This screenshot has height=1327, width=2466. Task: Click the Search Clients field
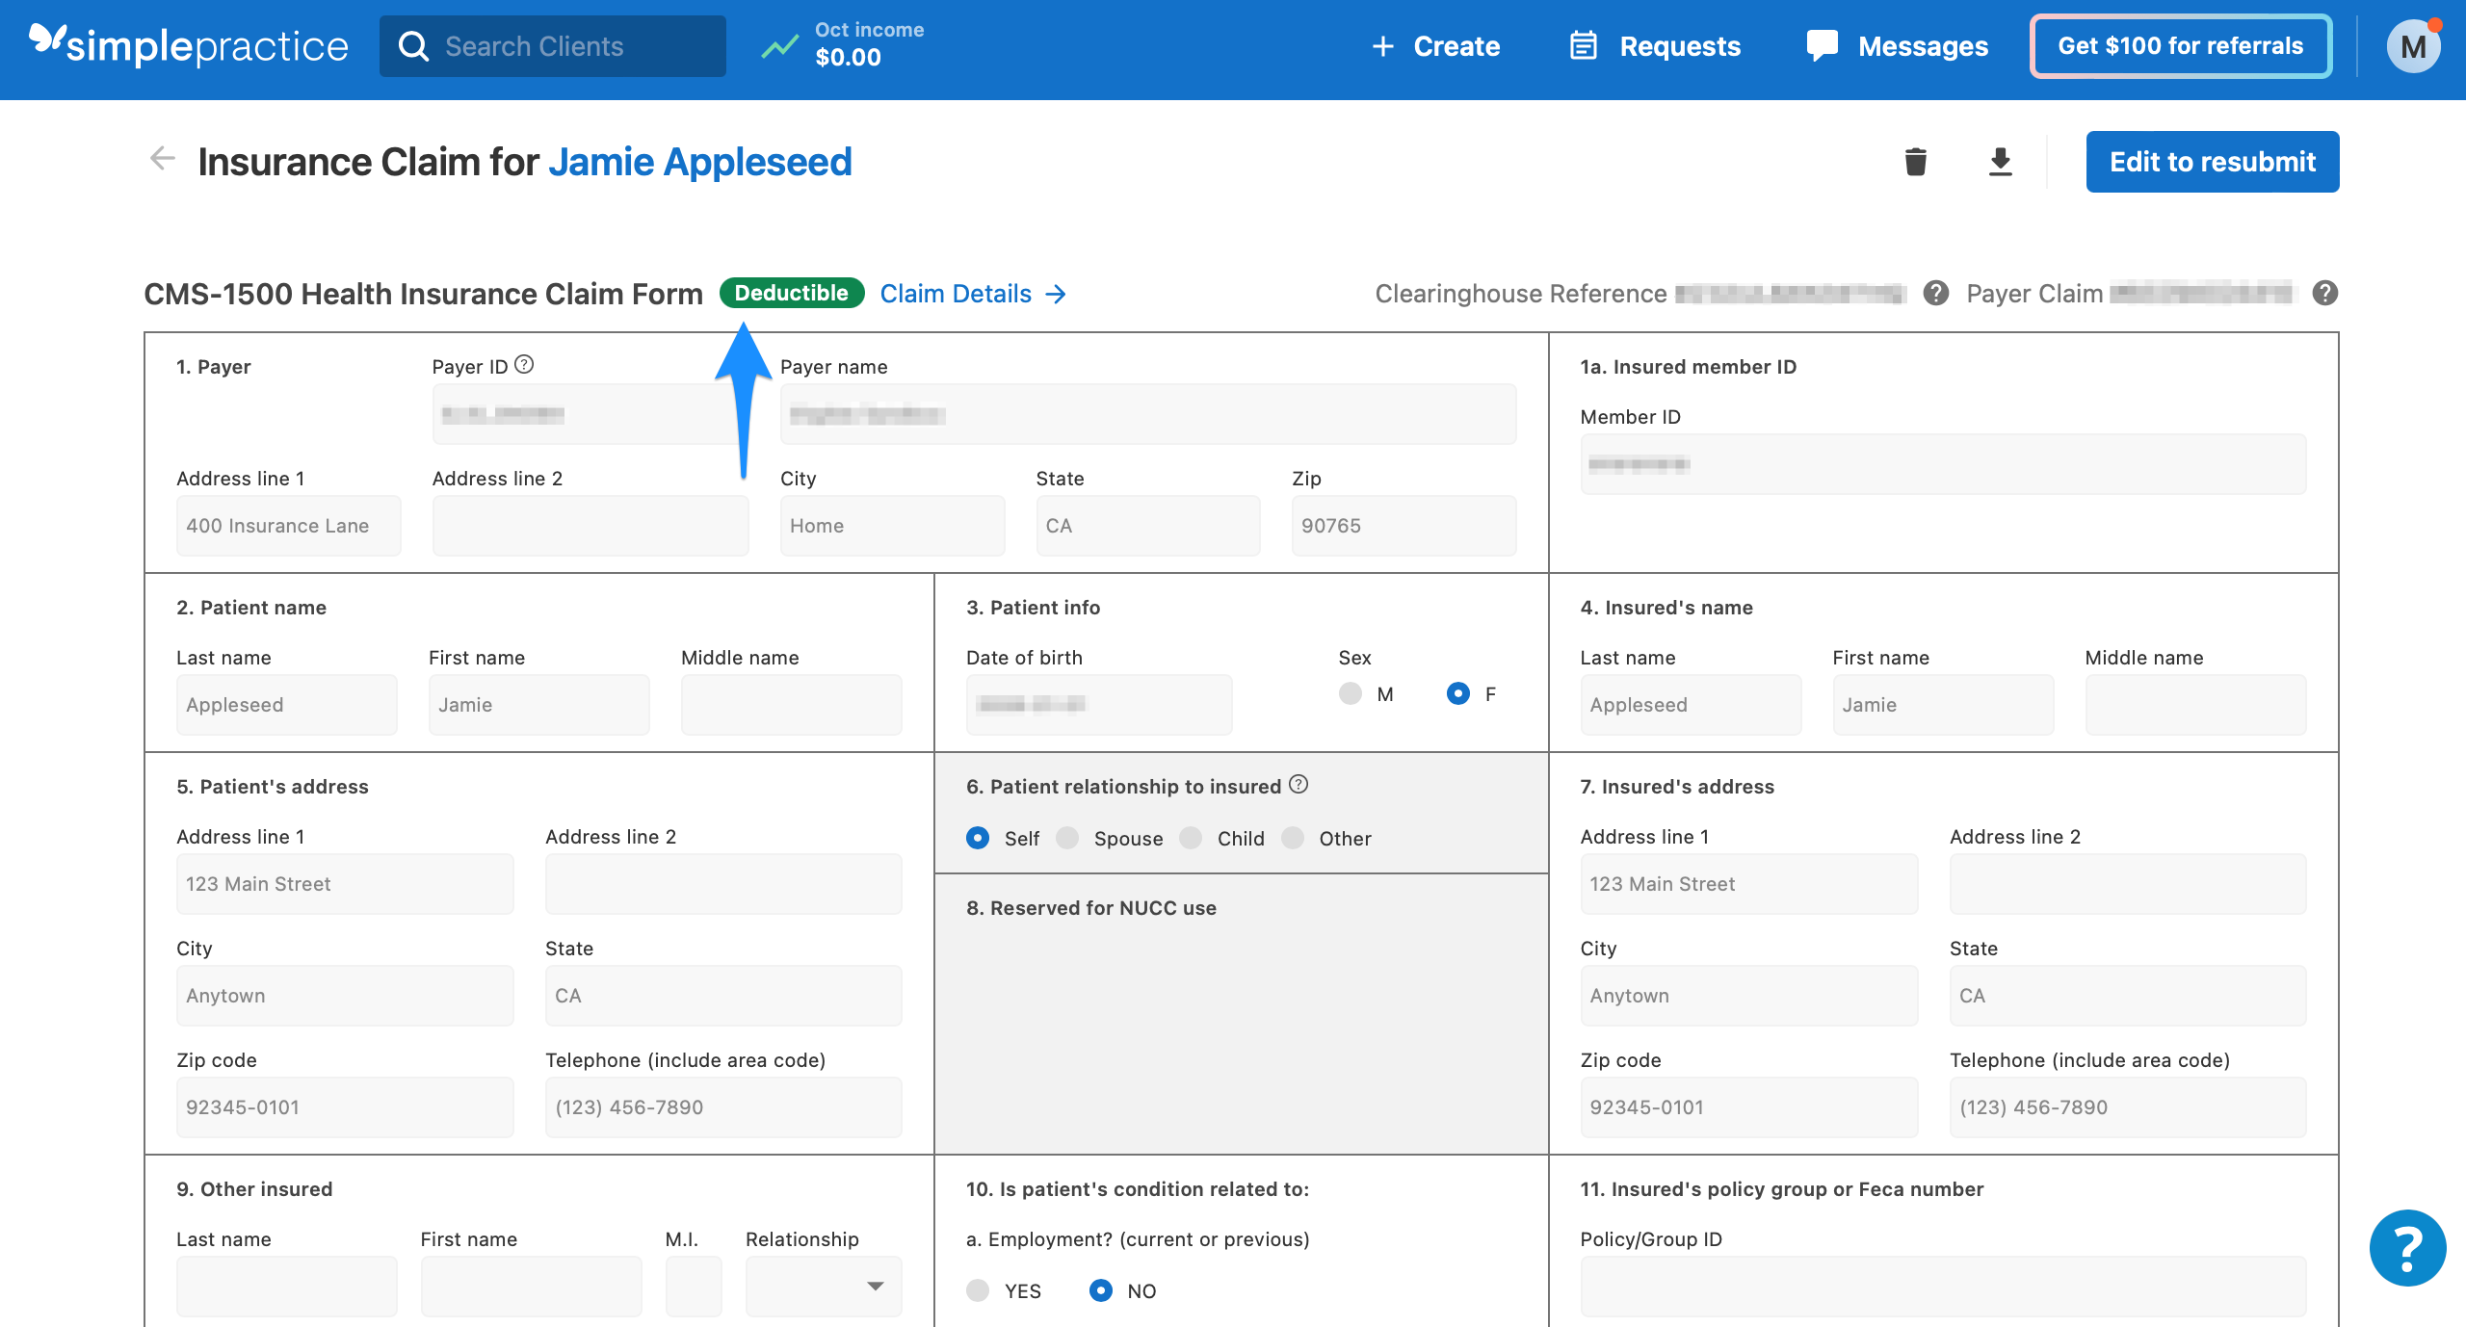pos(553,46)
